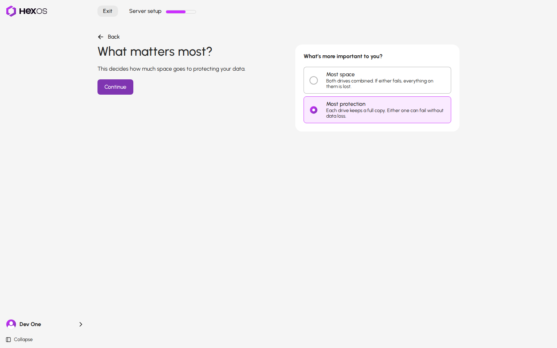The height and width of the screenshot is (348, 557).
Task: Click the Server setup progress bar
Action: click(181, 12)
